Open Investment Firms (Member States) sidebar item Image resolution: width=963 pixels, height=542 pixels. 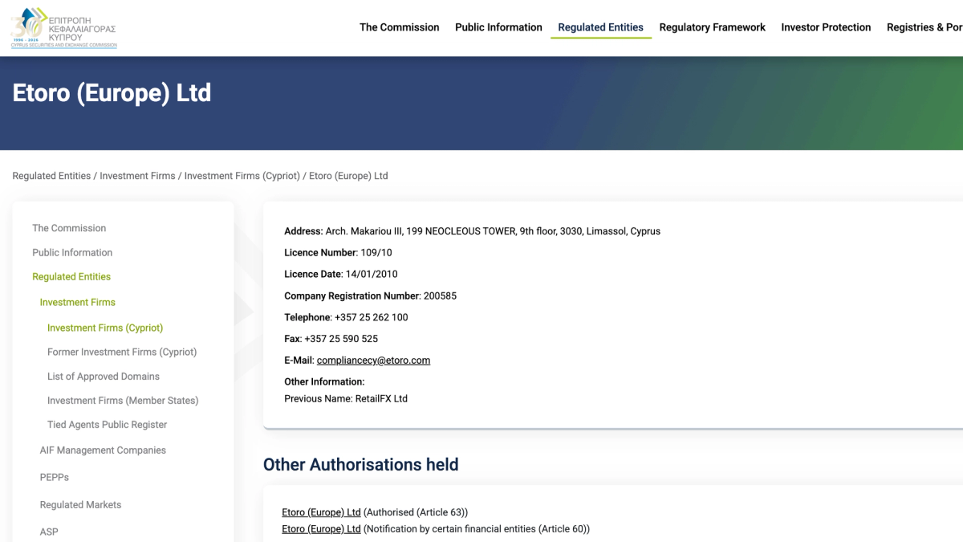(123, 400)
